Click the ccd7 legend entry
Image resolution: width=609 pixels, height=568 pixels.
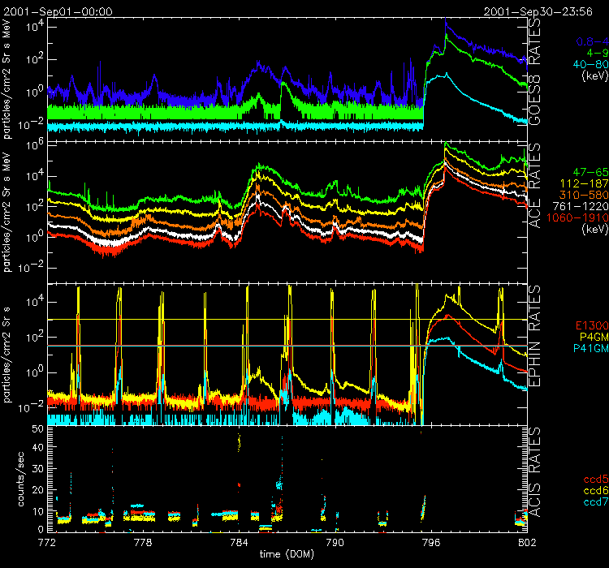click(595, 503)
